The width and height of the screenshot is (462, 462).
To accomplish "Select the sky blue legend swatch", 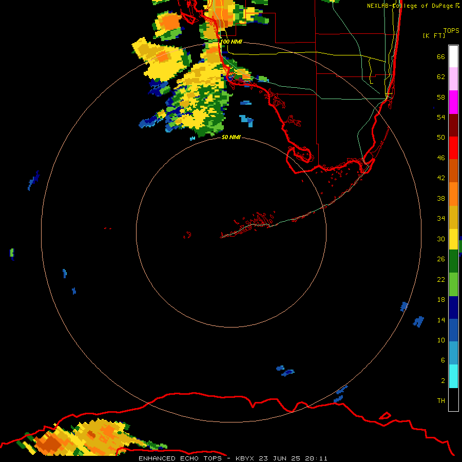I will 453,353.
